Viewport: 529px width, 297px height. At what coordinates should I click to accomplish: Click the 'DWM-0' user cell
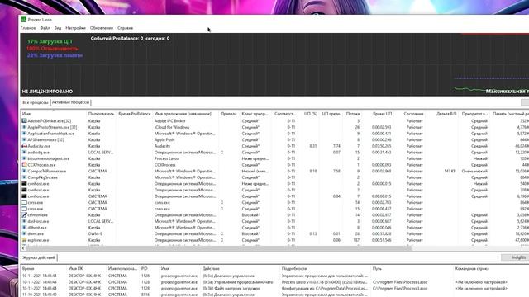point(95,233)
